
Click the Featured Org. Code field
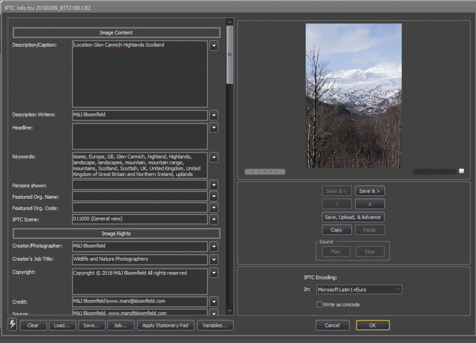[x=140, y=207]
